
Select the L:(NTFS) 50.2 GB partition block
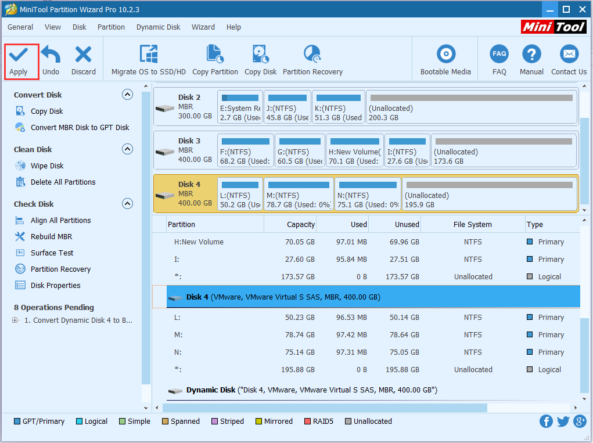[x=240, y=194]
